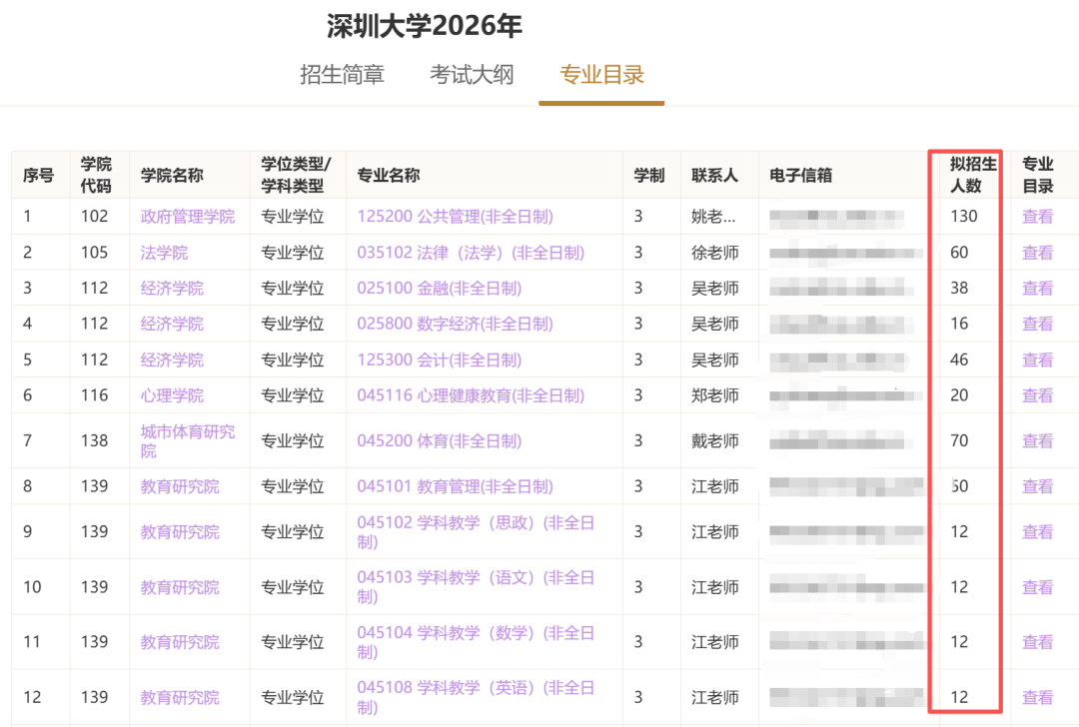Click the 心理学院 college link
Image resolution: width=1079 pixels, height=727 pixels.
(x=172, y=396)
